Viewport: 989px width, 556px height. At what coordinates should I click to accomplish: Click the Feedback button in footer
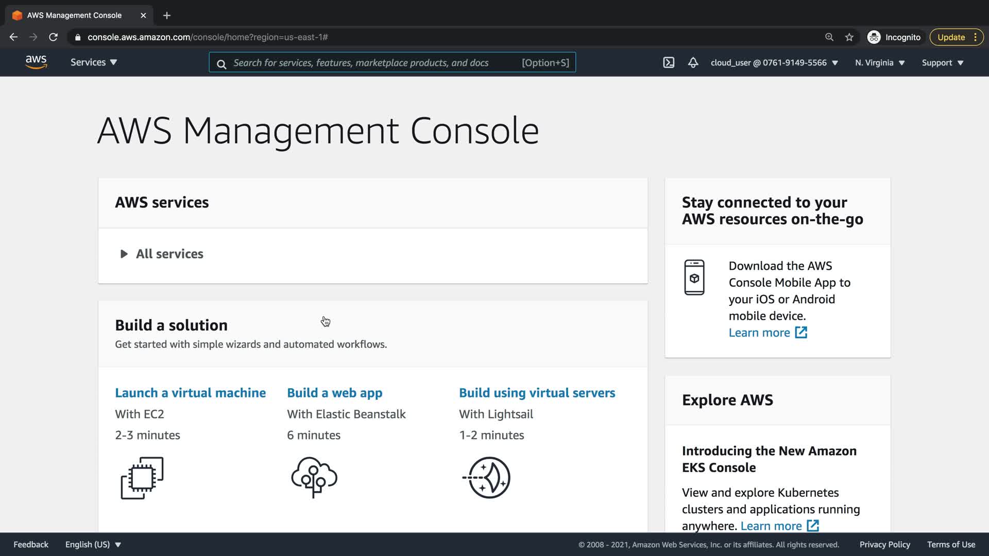click(31, 545)
